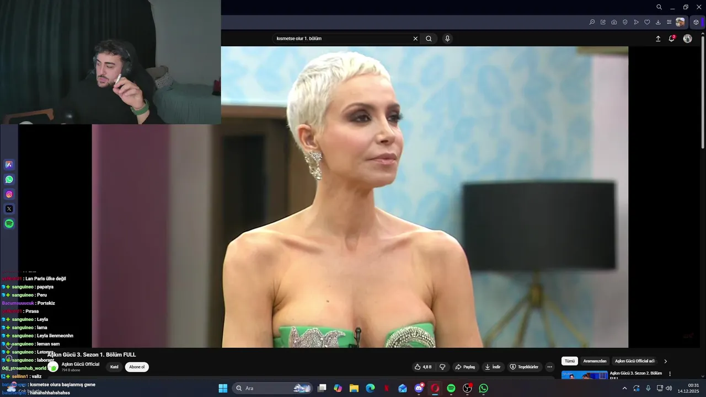Image resolution: width=706 pixels, height=397 pixels.
Task: Open Outlook mail from taskbar
Action: coord(403,388)
